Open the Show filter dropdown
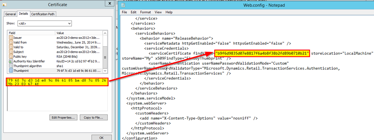Image resolution: width=374 pixels, height=140 pixels. pyautogui.click(x=45, y=24)
